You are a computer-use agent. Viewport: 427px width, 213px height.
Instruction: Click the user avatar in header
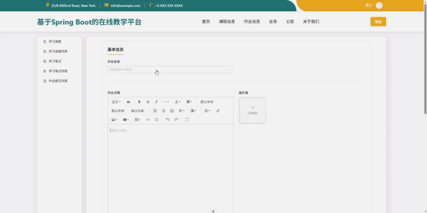point(379,6)
